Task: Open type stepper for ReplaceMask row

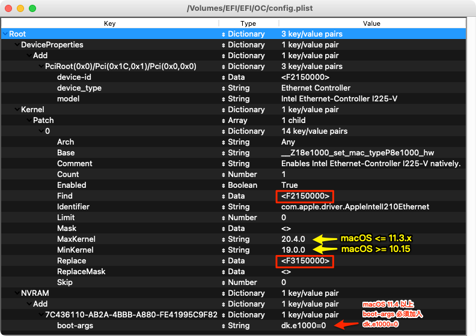Action: (x=224, y=272)
